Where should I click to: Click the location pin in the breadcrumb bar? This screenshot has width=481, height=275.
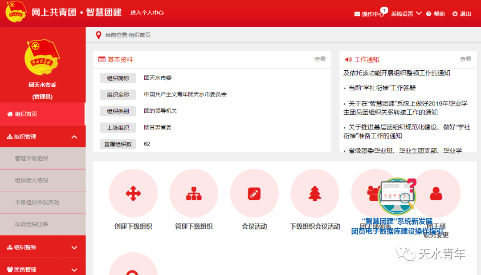(98, 34)
